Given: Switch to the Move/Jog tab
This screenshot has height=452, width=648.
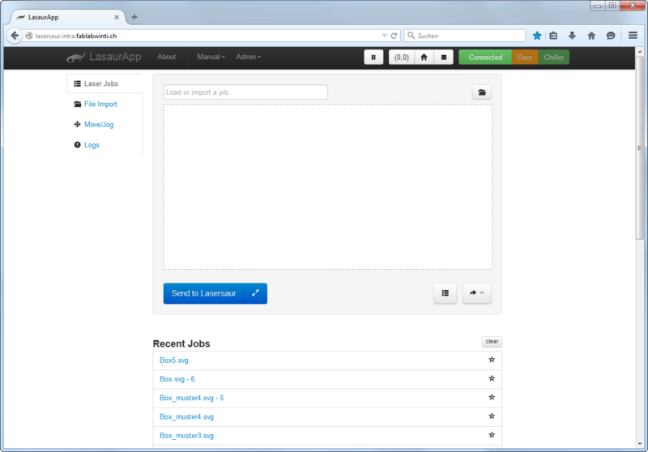Looking at the screenshot, I should click(x=99, y=125).
